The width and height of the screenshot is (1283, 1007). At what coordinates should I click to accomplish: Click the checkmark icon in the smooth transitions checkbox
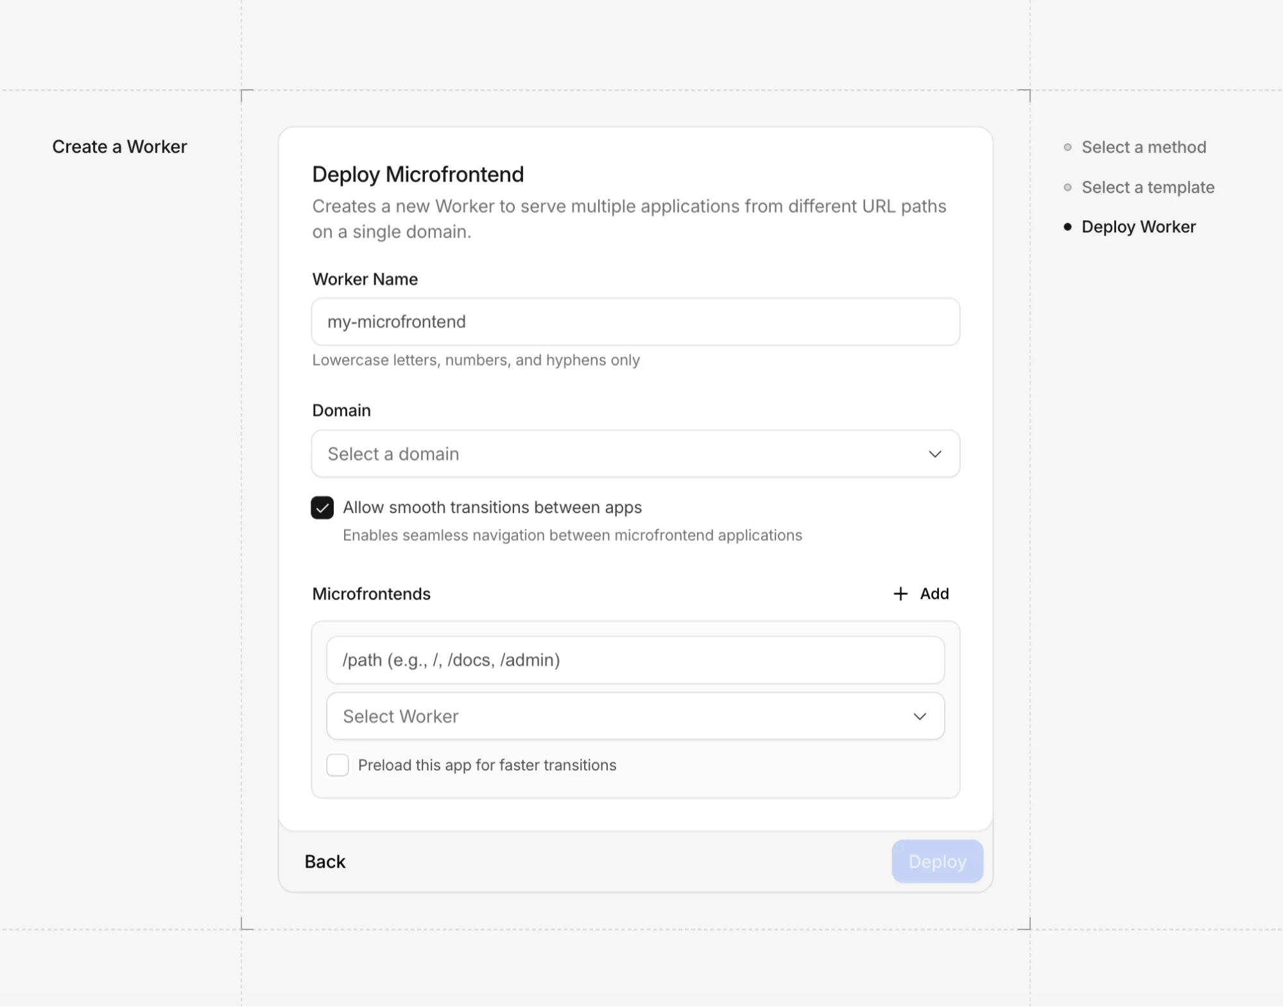click(323, 508)
